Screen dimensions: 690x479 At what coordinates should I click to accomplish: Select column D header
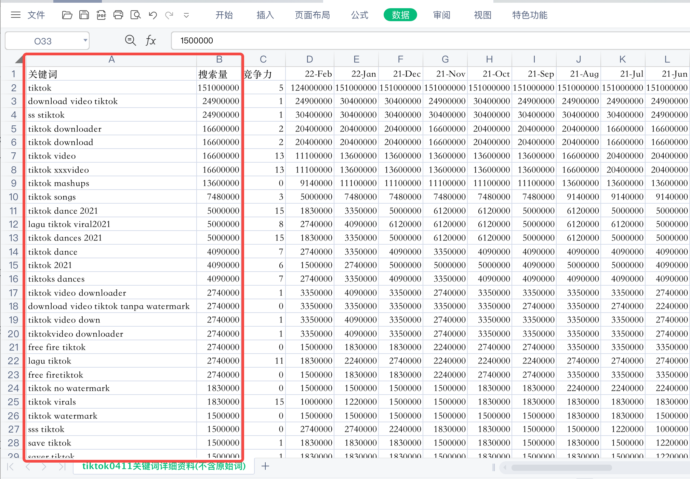click(x=310, y=59)
